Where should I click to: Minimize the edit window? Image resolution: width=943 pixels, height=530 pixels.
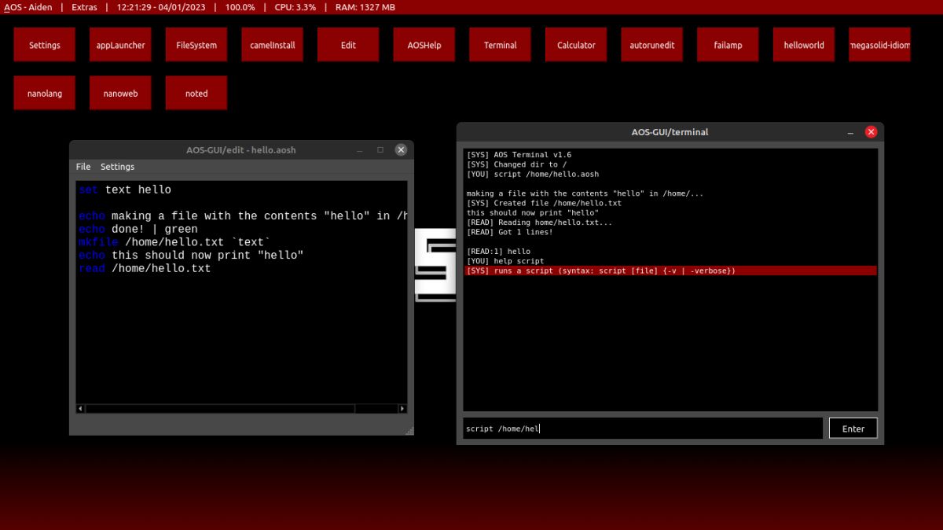[x=359, y=150]
